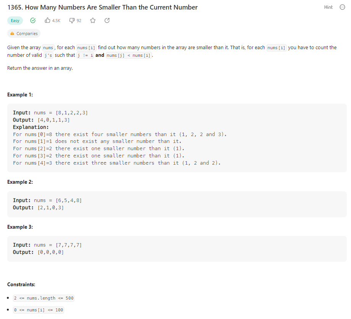Click input line nums = [7,7,7,7]
Screen dimensions: 351x319
click(47, 245)
